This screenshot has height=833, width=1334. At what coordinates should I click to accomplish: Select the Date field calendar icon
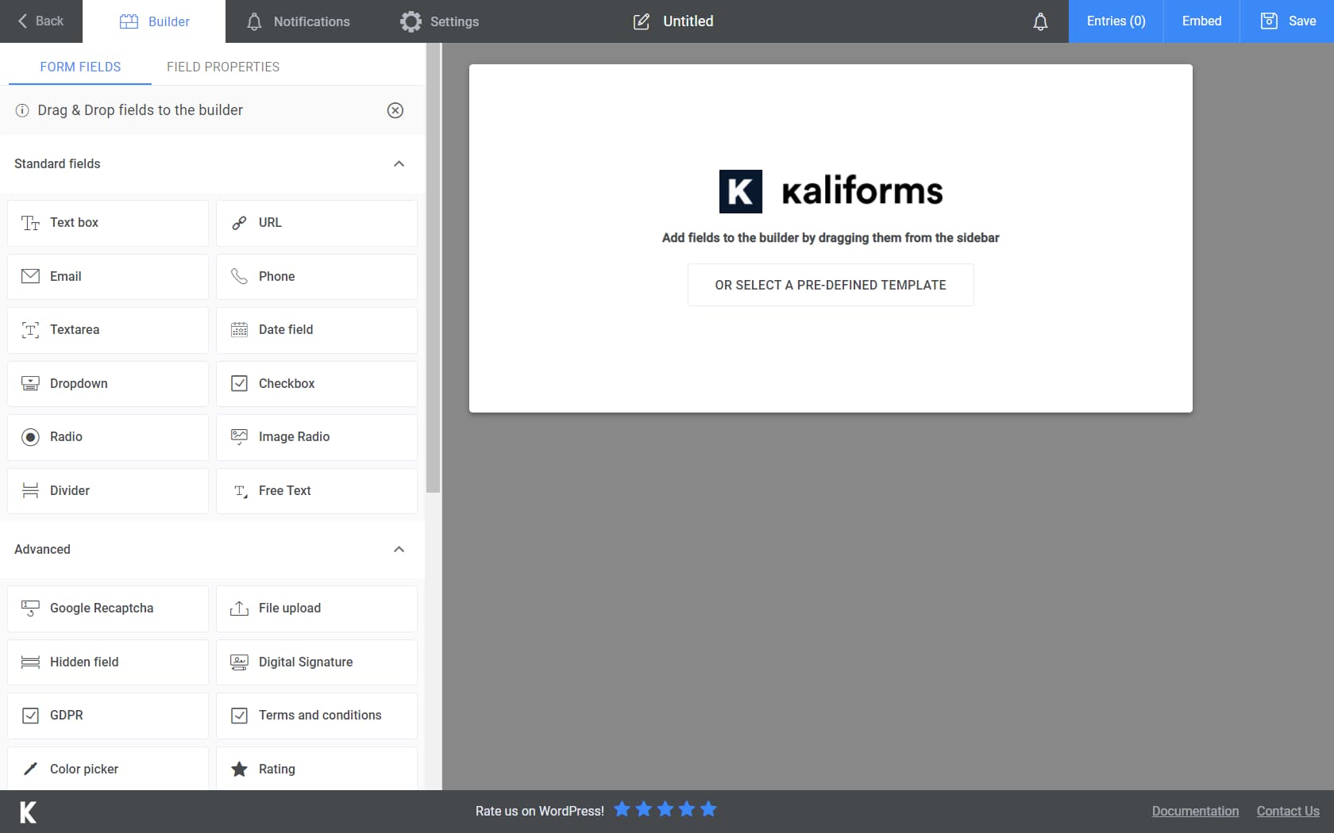239,329
